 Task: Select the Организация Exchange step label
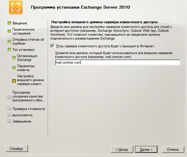27,58
